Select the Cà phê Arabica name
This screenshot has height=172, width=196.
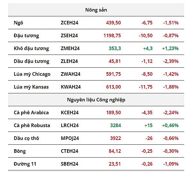31,113
